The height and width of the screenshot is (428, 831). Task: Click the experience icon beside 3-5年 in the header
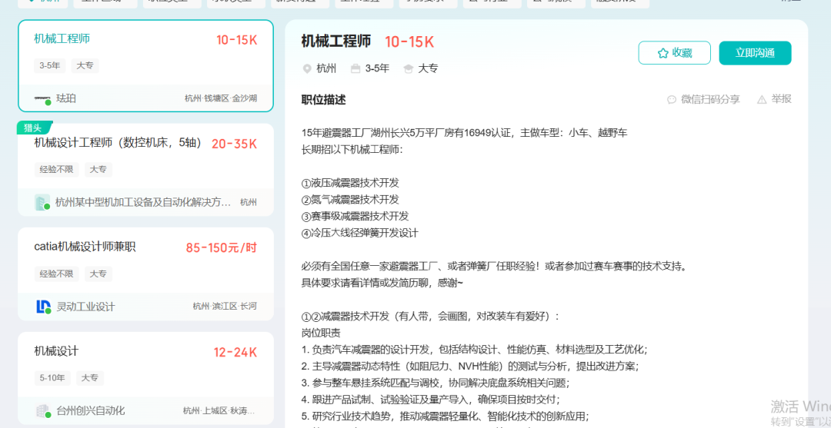tap(355, 68)
